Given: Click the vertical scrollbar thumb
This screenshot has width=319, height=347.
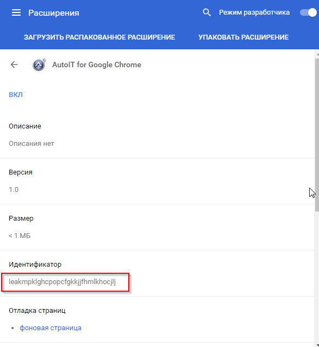Looking at the screenshot, I should tap(317, 135).
